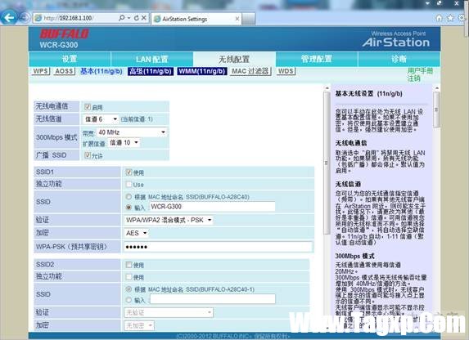
Task: Go to the AOSS sub-page
Action: pyautogui.click(x=65, y=71)
